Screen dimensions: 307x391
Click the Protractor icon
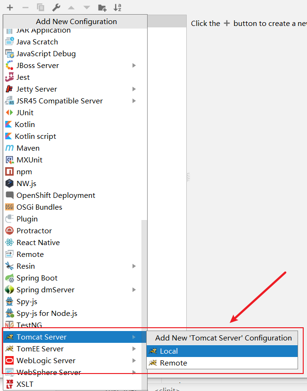pyautogui.click(x=9, y=230)
